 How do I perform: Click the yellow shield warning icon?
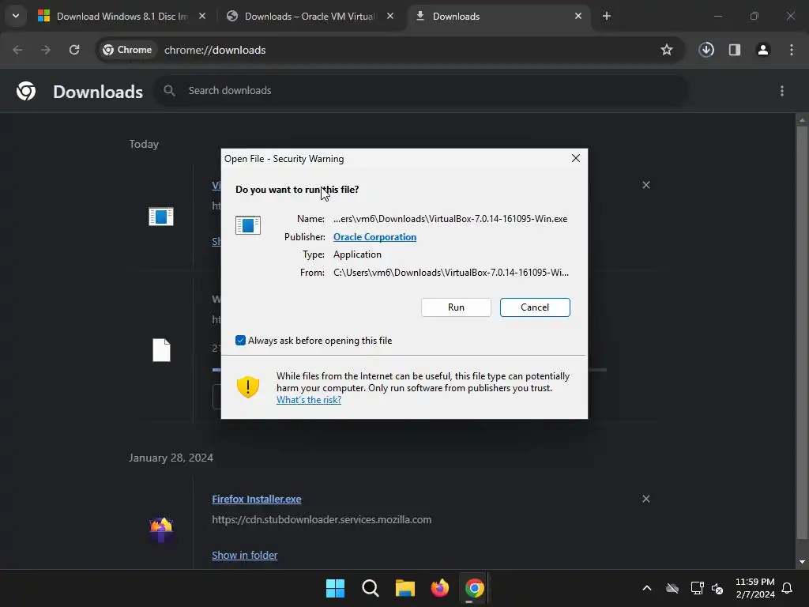click(x=247, y=387)
